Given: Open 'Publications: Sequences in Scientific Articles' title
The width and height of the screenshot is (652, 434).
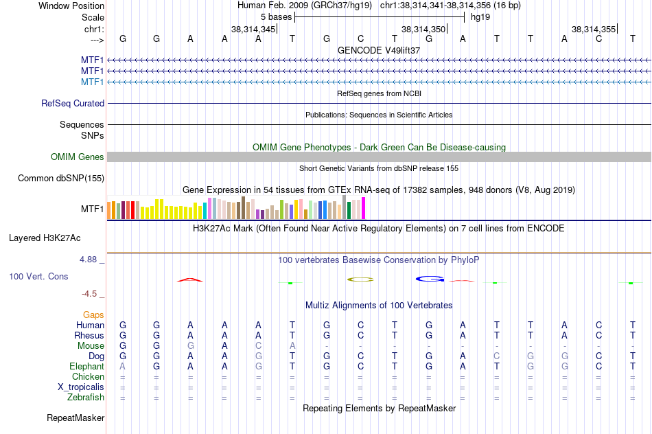Looking at the screenshot, I should (x=379, y=115).
